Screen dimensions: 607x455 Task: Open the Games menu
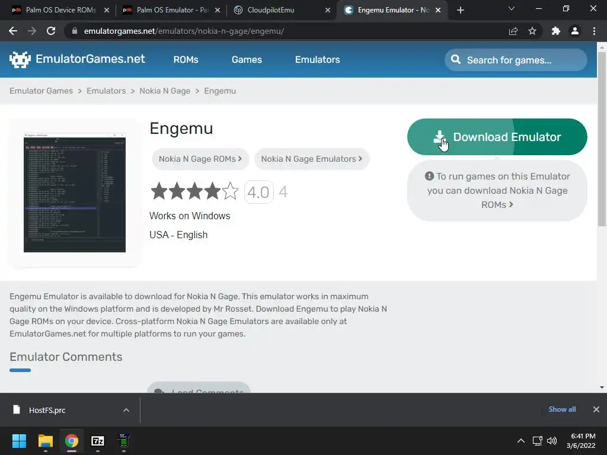[247, 60]
